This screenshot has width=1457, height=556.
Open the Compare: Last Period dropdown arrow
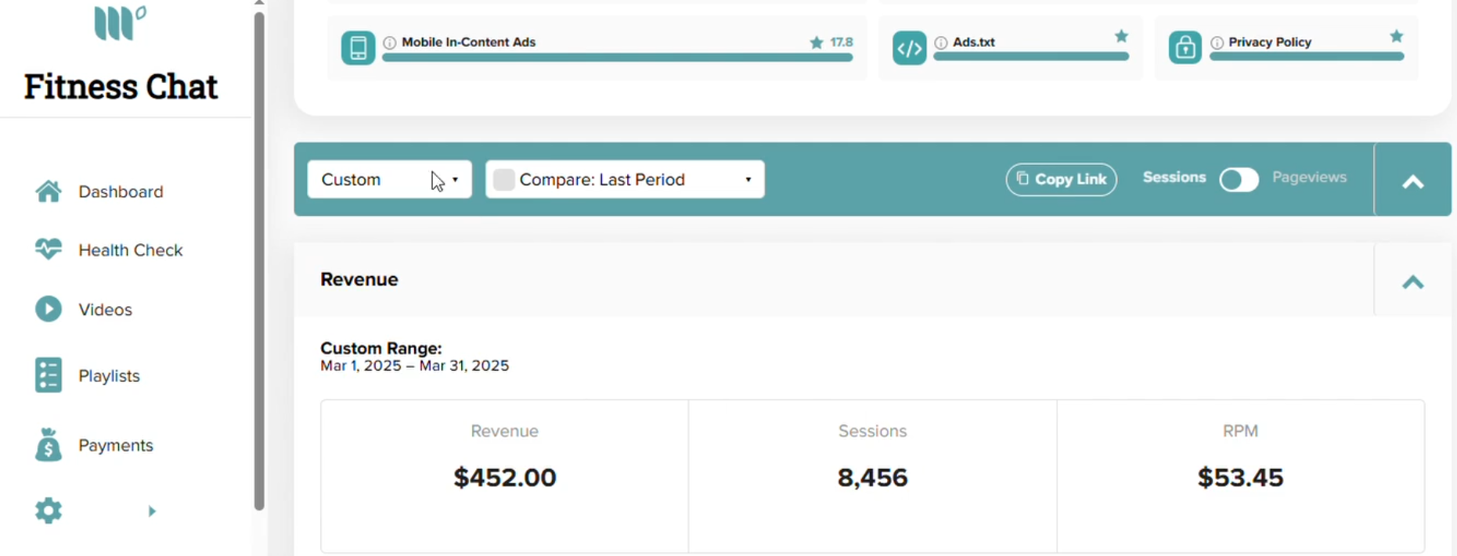[748, 180]
